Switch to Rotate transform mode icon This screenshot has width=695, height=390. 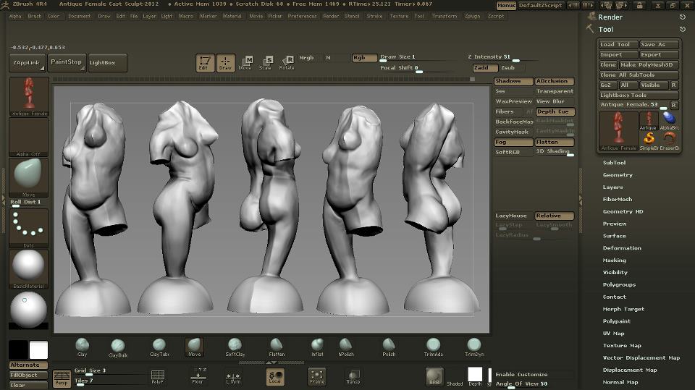[x=287, y=63]
